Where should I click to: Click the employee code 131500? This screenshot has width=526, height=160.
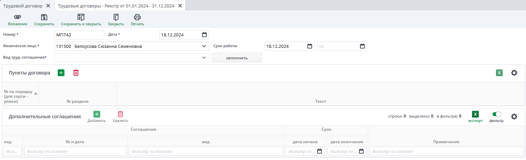63,46
